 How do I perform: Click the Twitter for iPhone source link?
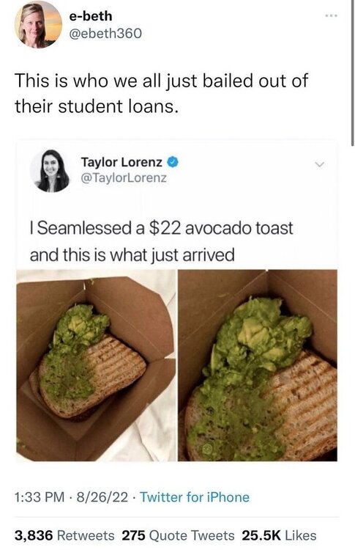[195, 497]
